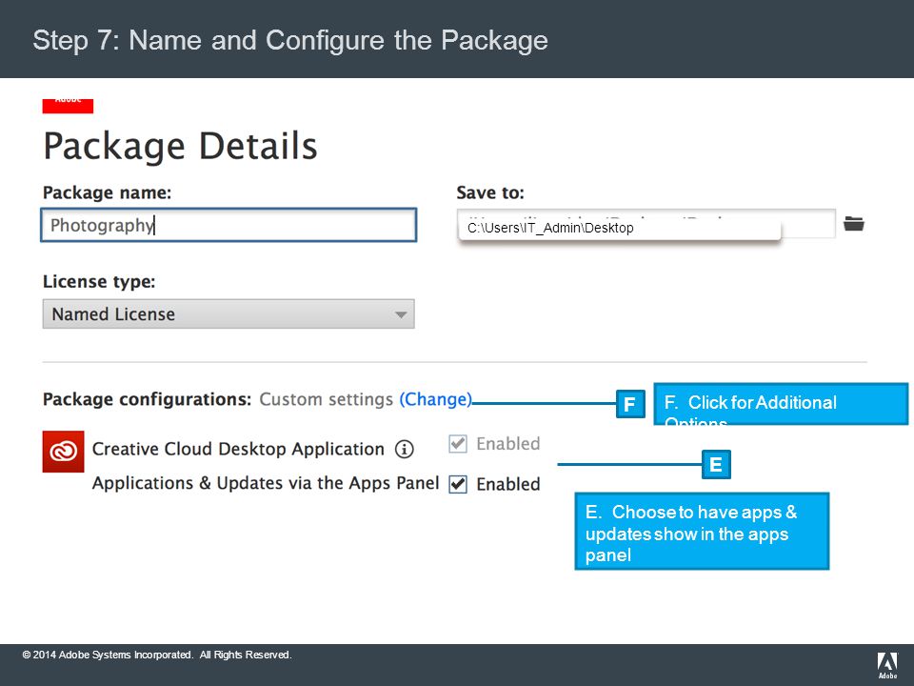
Task: Click 'Applications & Updates via the Apps Panel' text
Action: tap(266, 483)
